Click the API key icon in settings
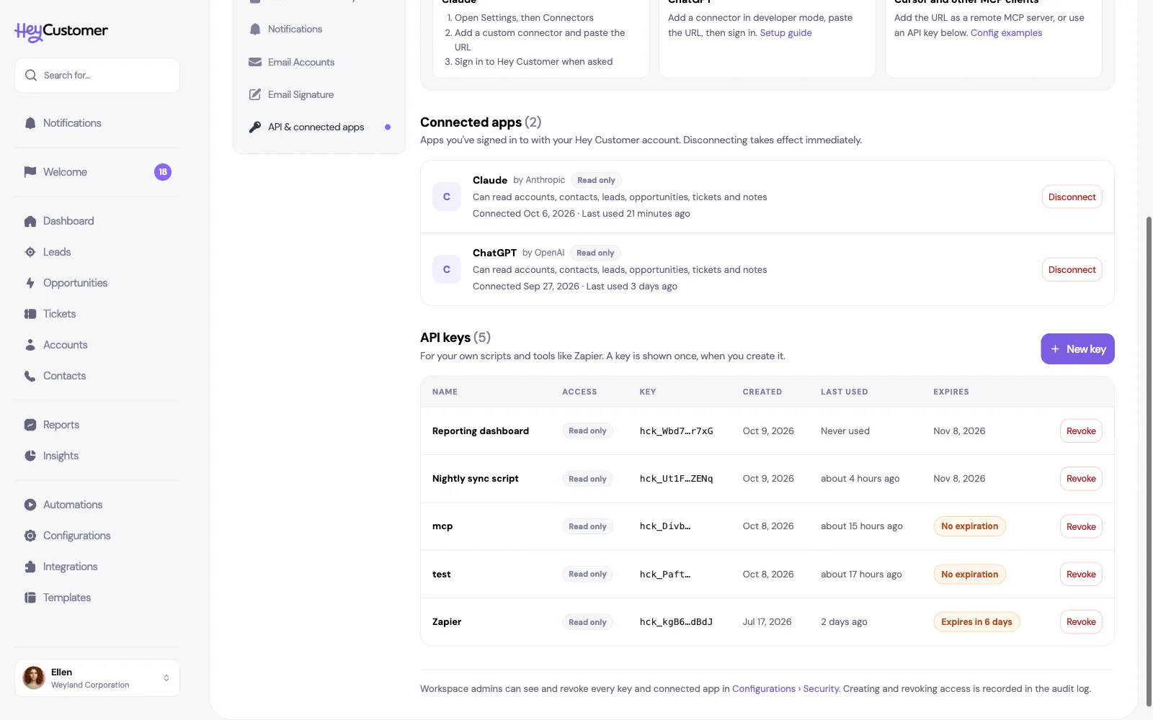The width and height of the screenshot is (1153, 720). (255, 127)
